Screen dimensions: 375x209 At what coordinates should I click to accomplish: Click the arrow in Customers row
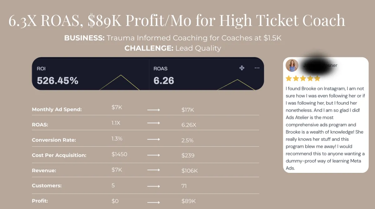click(153, 186)
